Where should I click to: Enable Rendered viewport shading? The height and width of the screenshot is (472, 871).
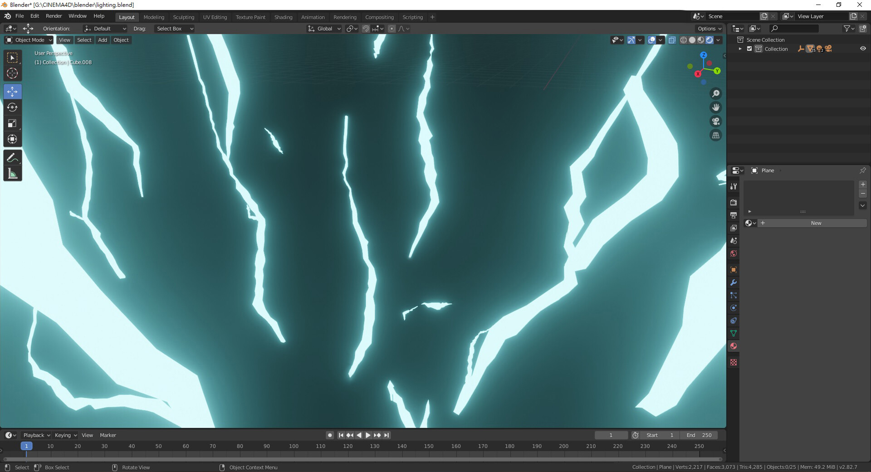[x=709, y=40]
